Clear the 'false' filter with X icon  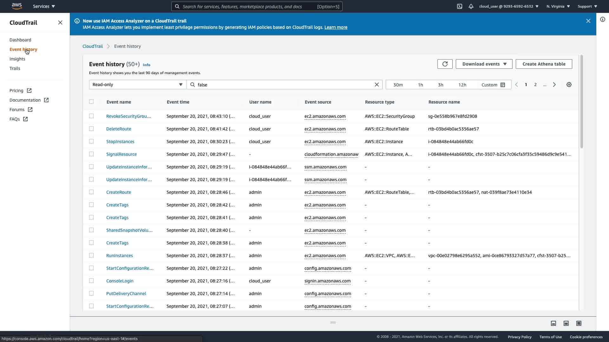[377, 85]
